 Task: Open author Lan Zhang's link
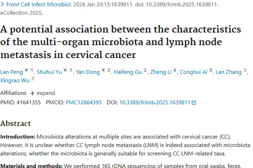pyautogui.click(x=229, y=72)
